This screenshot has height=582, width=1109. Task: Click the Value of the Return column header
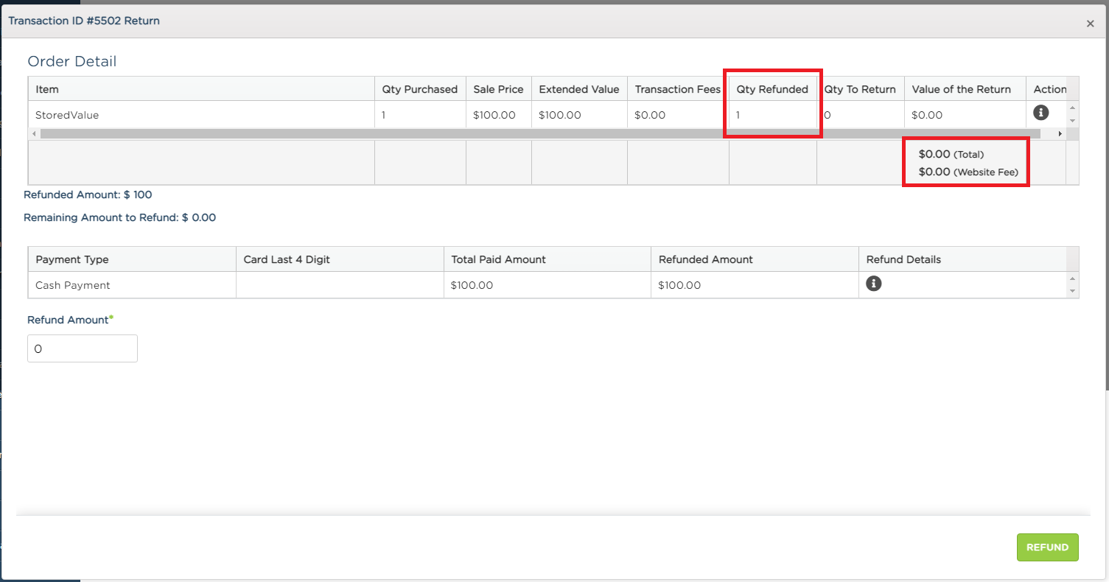[x=965, y=89]
